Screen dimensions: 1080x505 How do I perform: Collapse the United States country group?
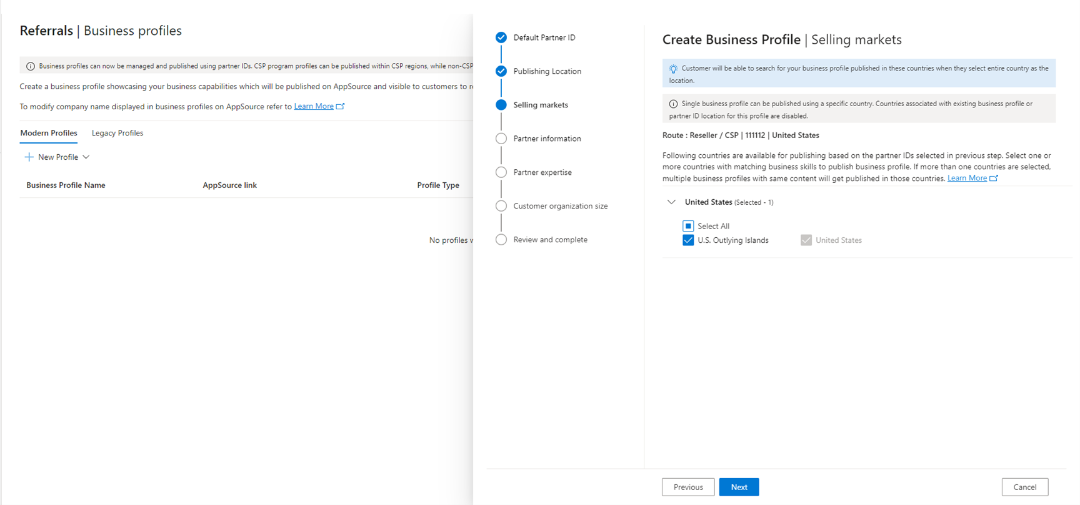click(671, 202)
